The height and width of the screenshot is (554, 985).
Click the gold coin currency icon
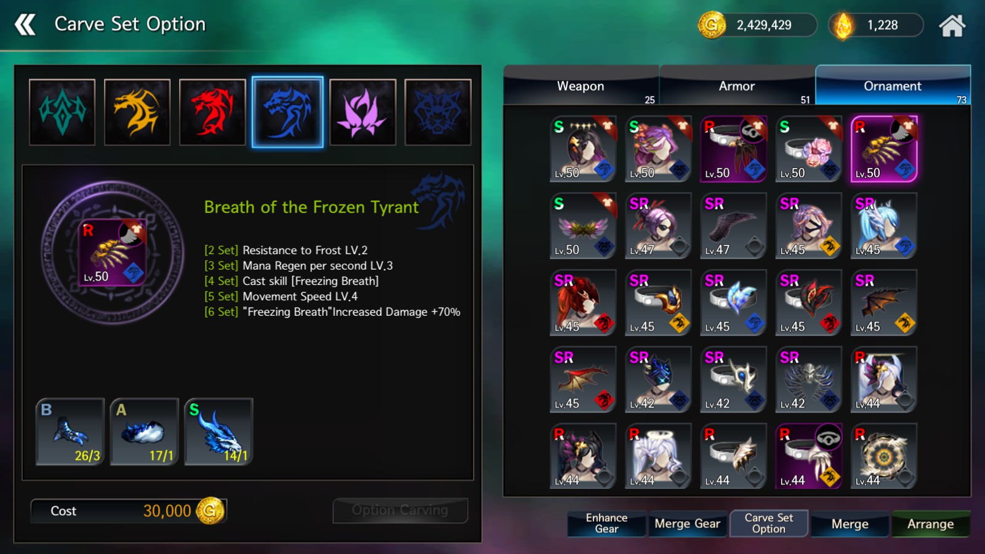[x=712, y=25]
